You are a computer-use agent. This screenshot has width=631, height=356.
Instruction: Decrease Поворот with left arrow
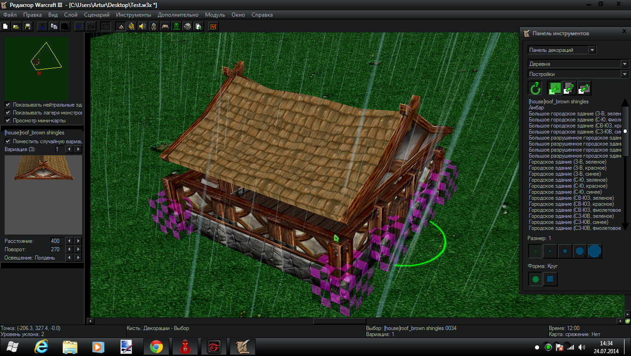(x=69, y=249)
